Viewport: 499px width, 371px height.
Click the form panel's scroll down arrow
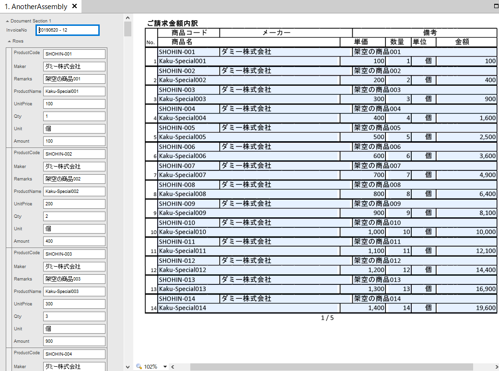tap(128, 367)
